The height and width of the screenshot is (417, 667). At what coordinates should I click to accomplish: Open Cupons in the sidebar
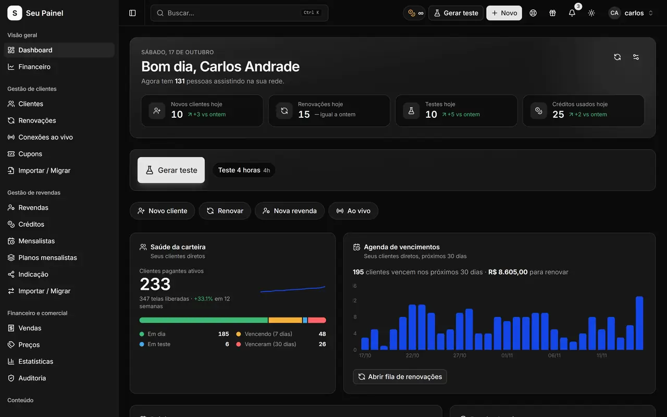(59, 154)
